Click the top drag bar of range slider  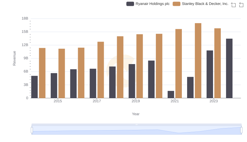(136, 124)
